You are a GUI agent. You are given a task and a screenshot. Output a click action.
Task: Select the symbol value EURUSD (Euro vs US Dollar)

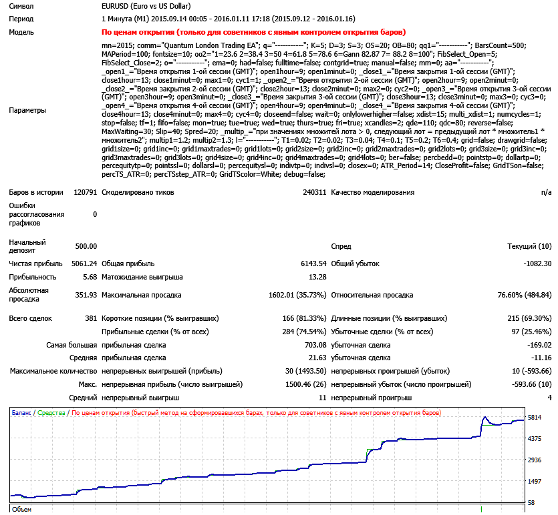(x=146, y=7)
